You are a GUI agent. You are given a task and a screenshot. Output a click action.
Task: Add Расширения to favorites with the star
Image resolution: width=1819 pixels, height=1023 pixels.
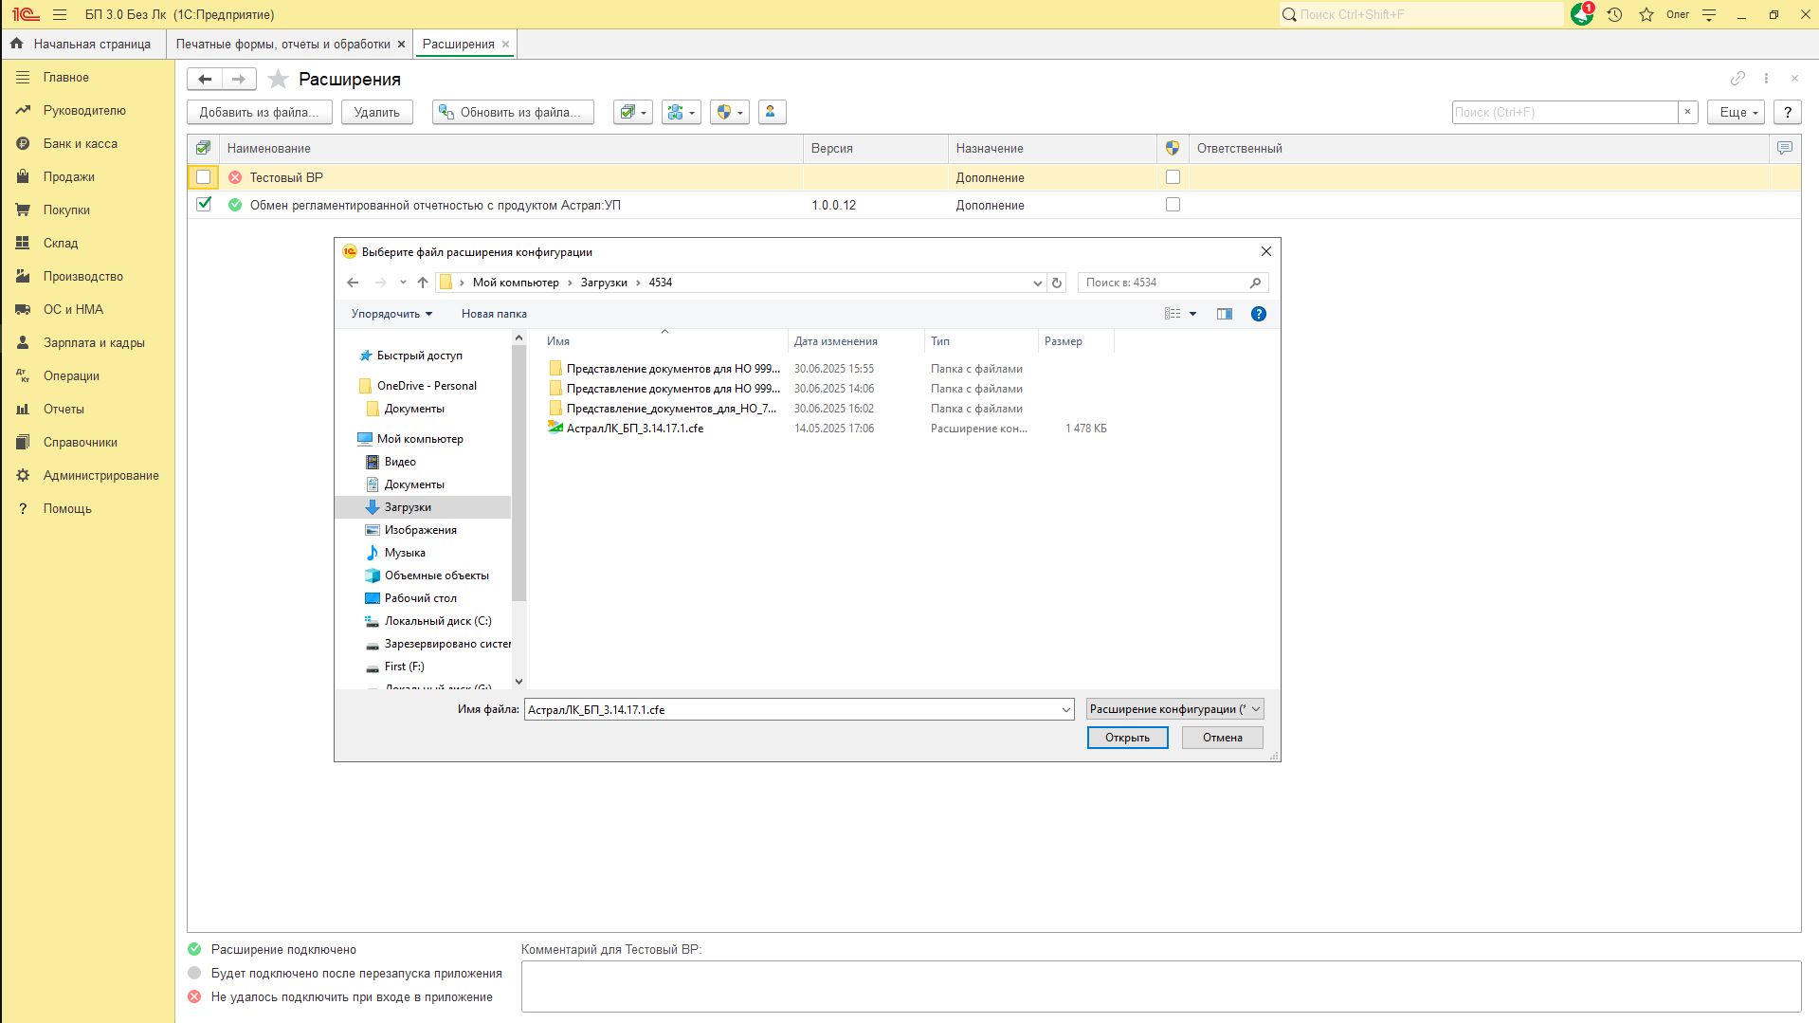pyautogui.click(x=278, y=79)
